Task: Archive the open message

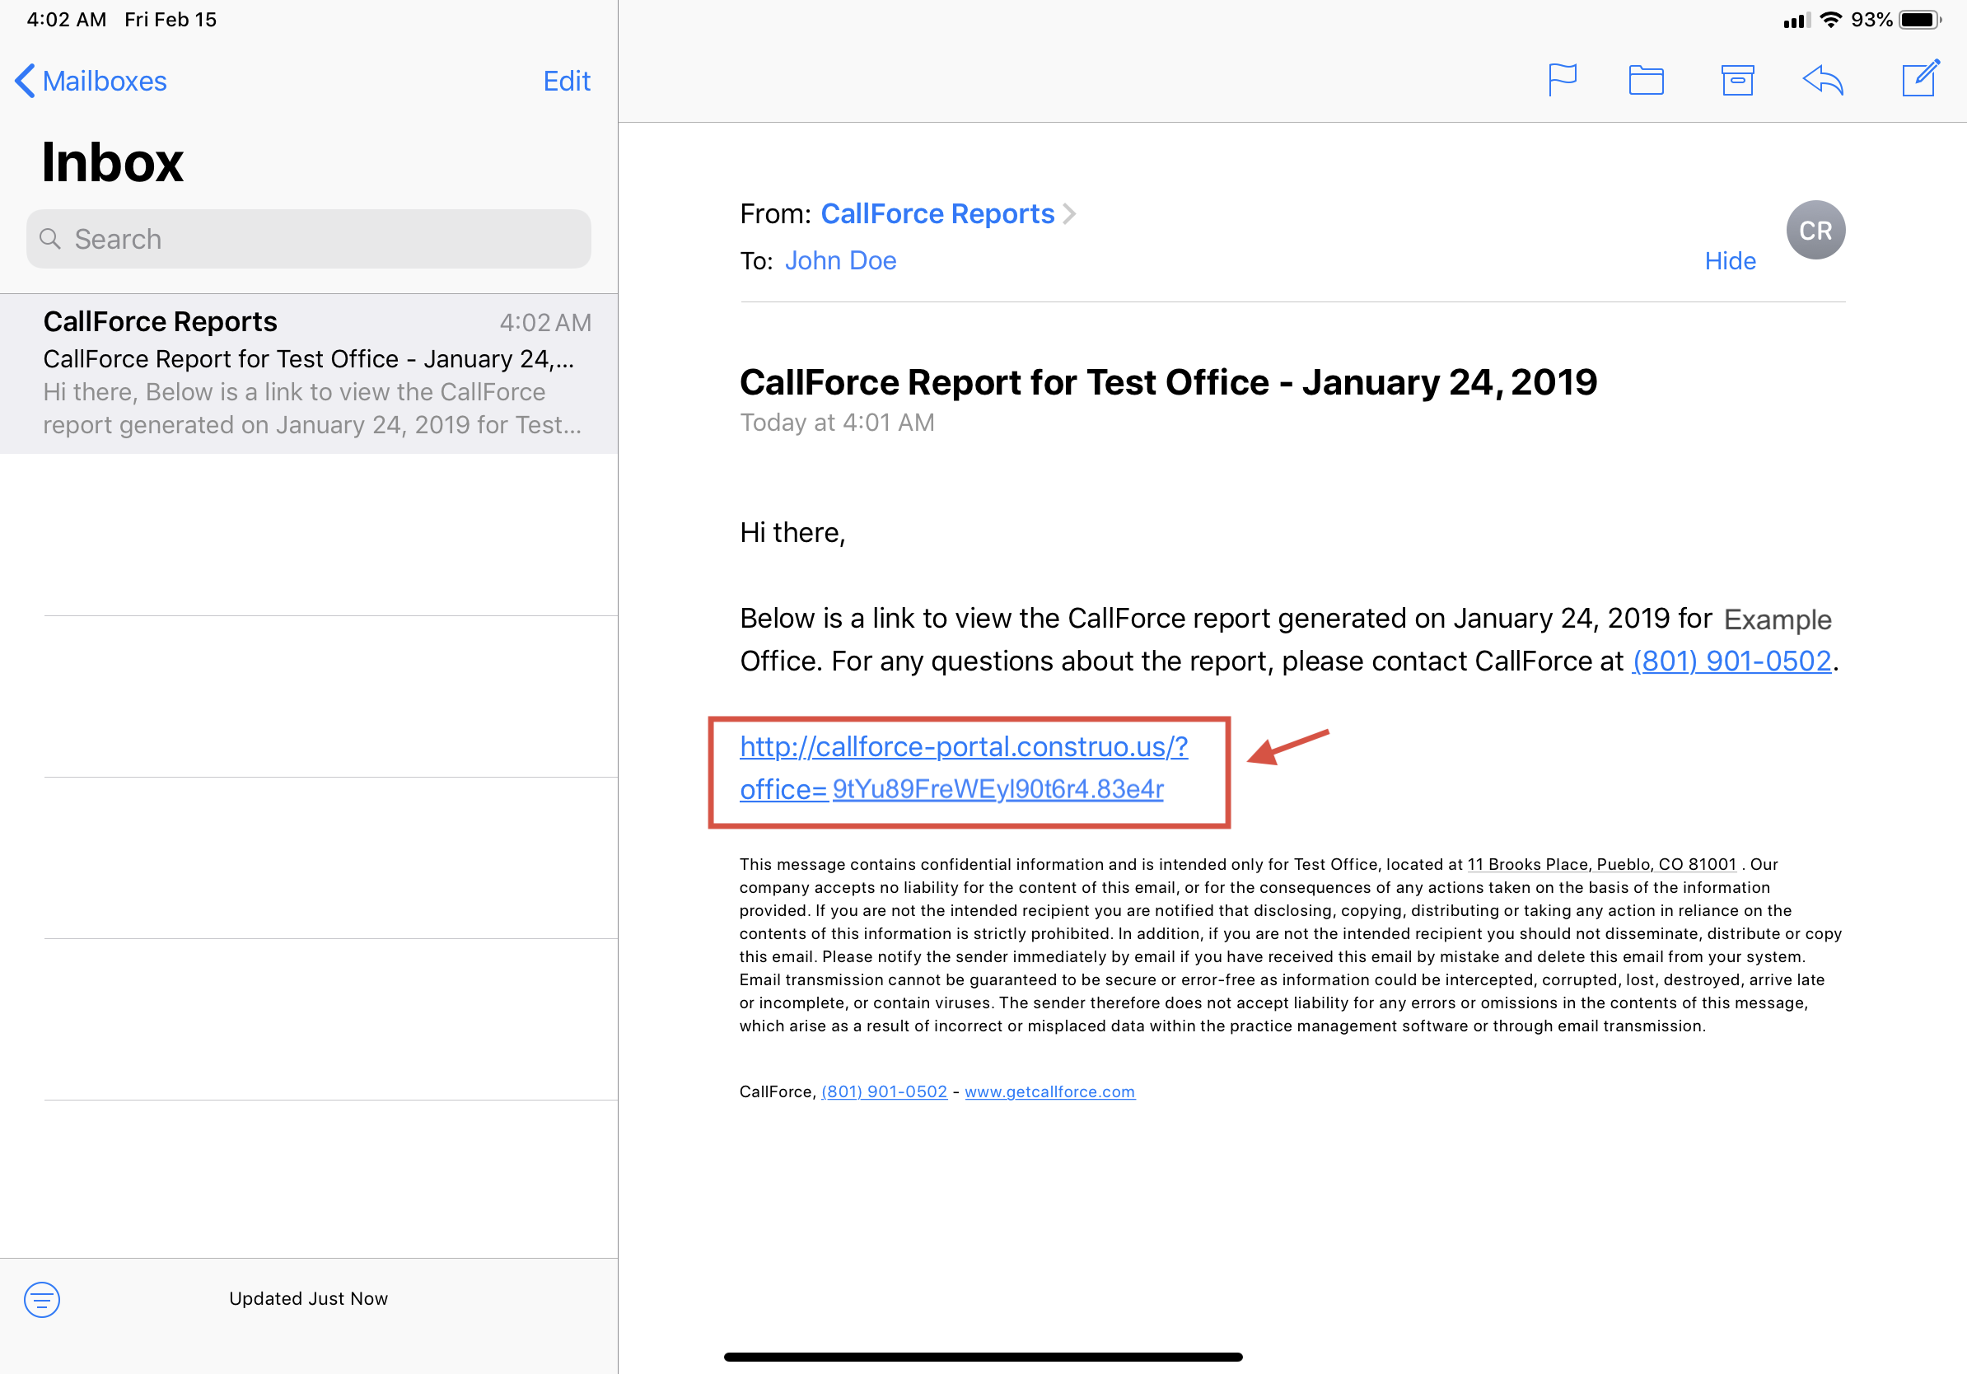Action: pos(1737,81)
